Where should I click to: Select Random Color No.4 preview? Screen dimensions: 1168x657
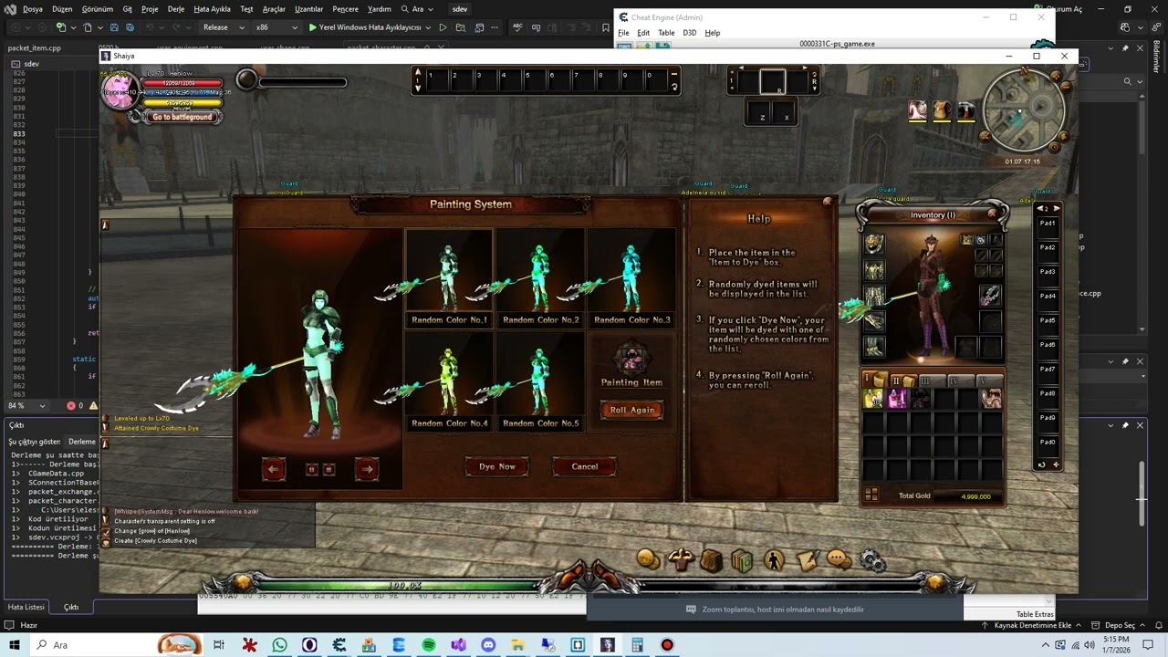[449, 381]
